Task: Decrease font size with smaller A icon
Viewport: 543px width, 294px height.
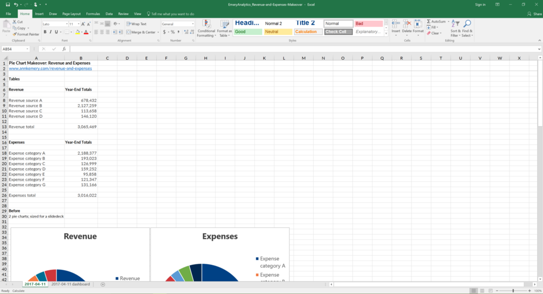Action: coord(89,24)
